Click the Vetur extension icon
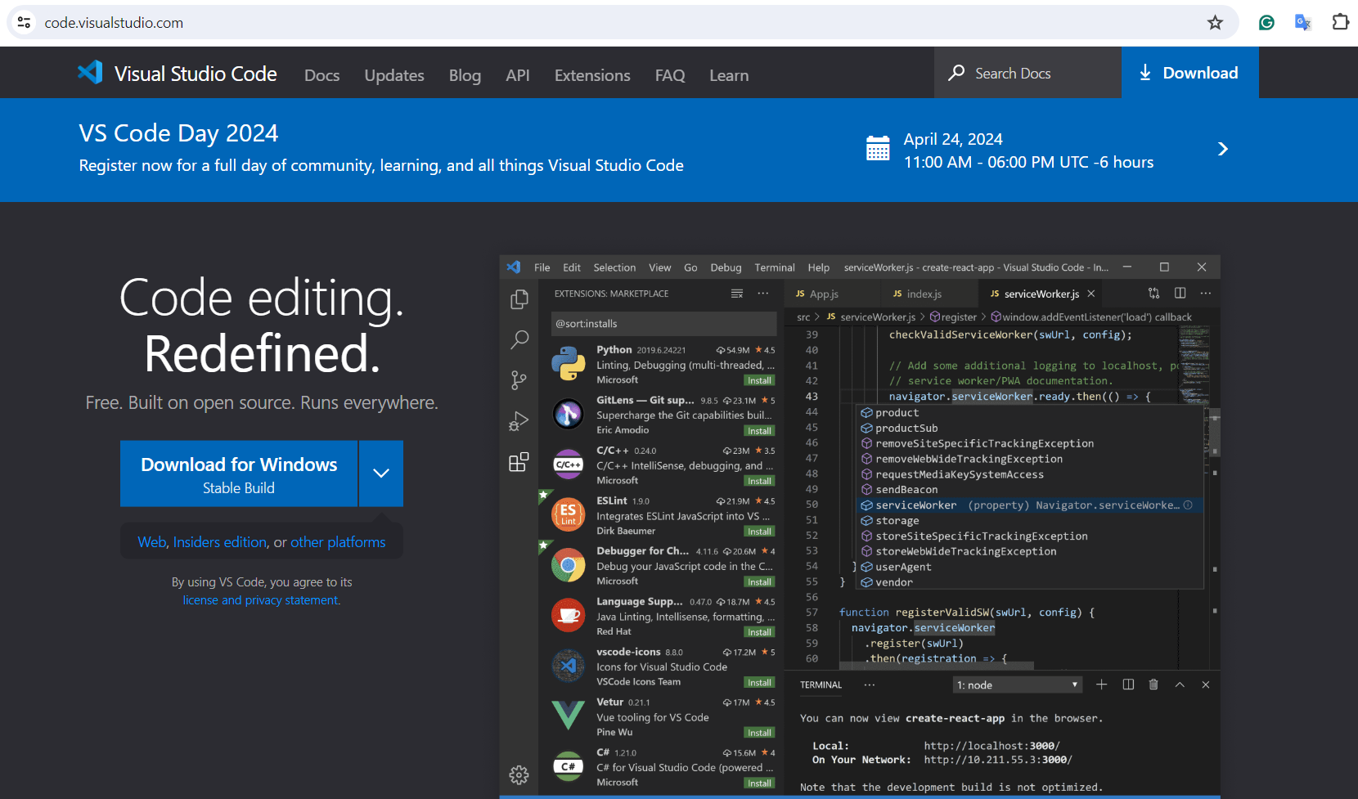 click(568, 716)
